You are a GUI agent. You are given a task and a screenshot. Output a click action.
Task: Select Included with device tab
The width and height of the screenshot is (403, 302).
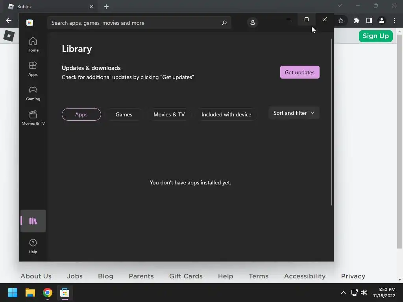point(226,114)
